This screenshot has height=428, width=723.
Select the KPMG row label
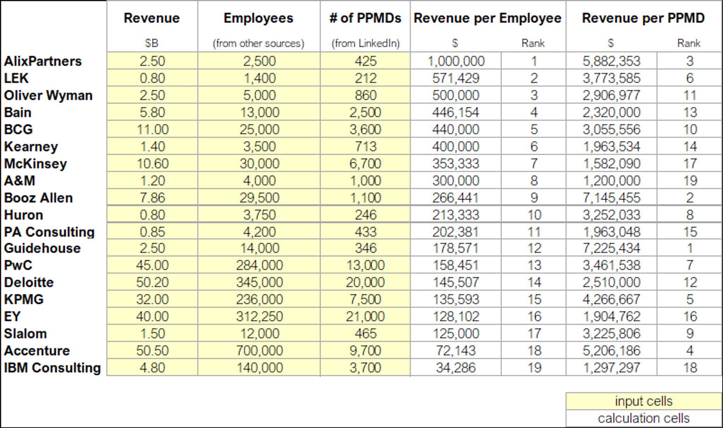24,299
